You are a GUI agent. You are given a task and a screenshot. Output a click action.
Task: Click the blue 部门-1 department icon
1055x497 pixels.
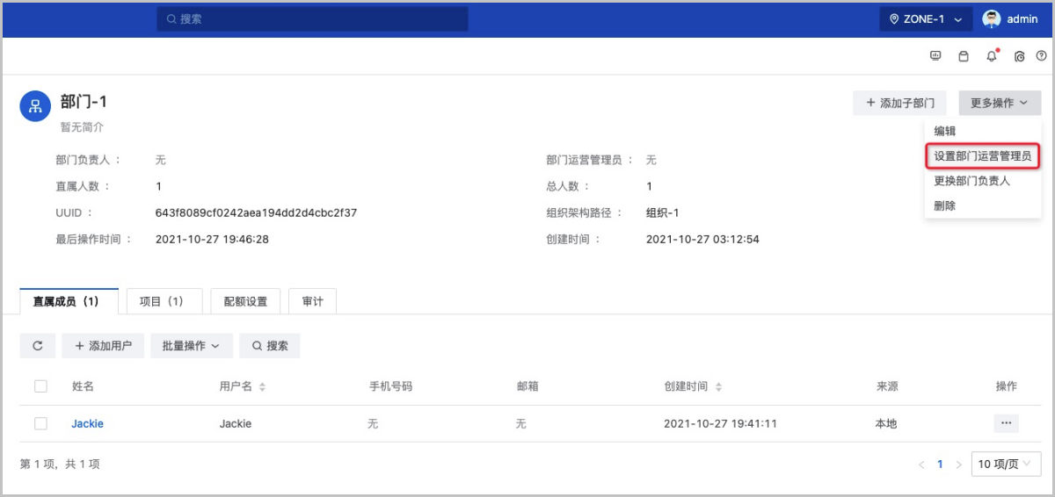(x=35, y=106)
